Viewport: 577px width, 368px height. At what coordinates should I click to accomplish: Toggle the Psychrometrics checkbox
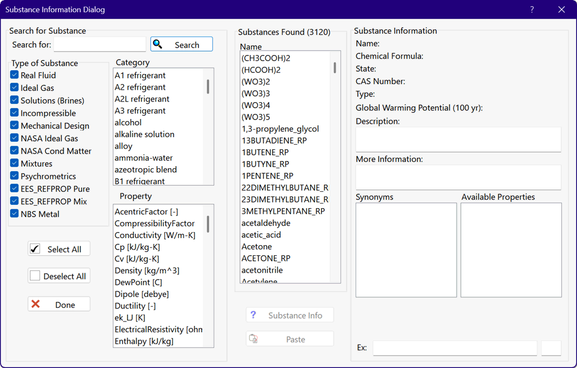15,176
